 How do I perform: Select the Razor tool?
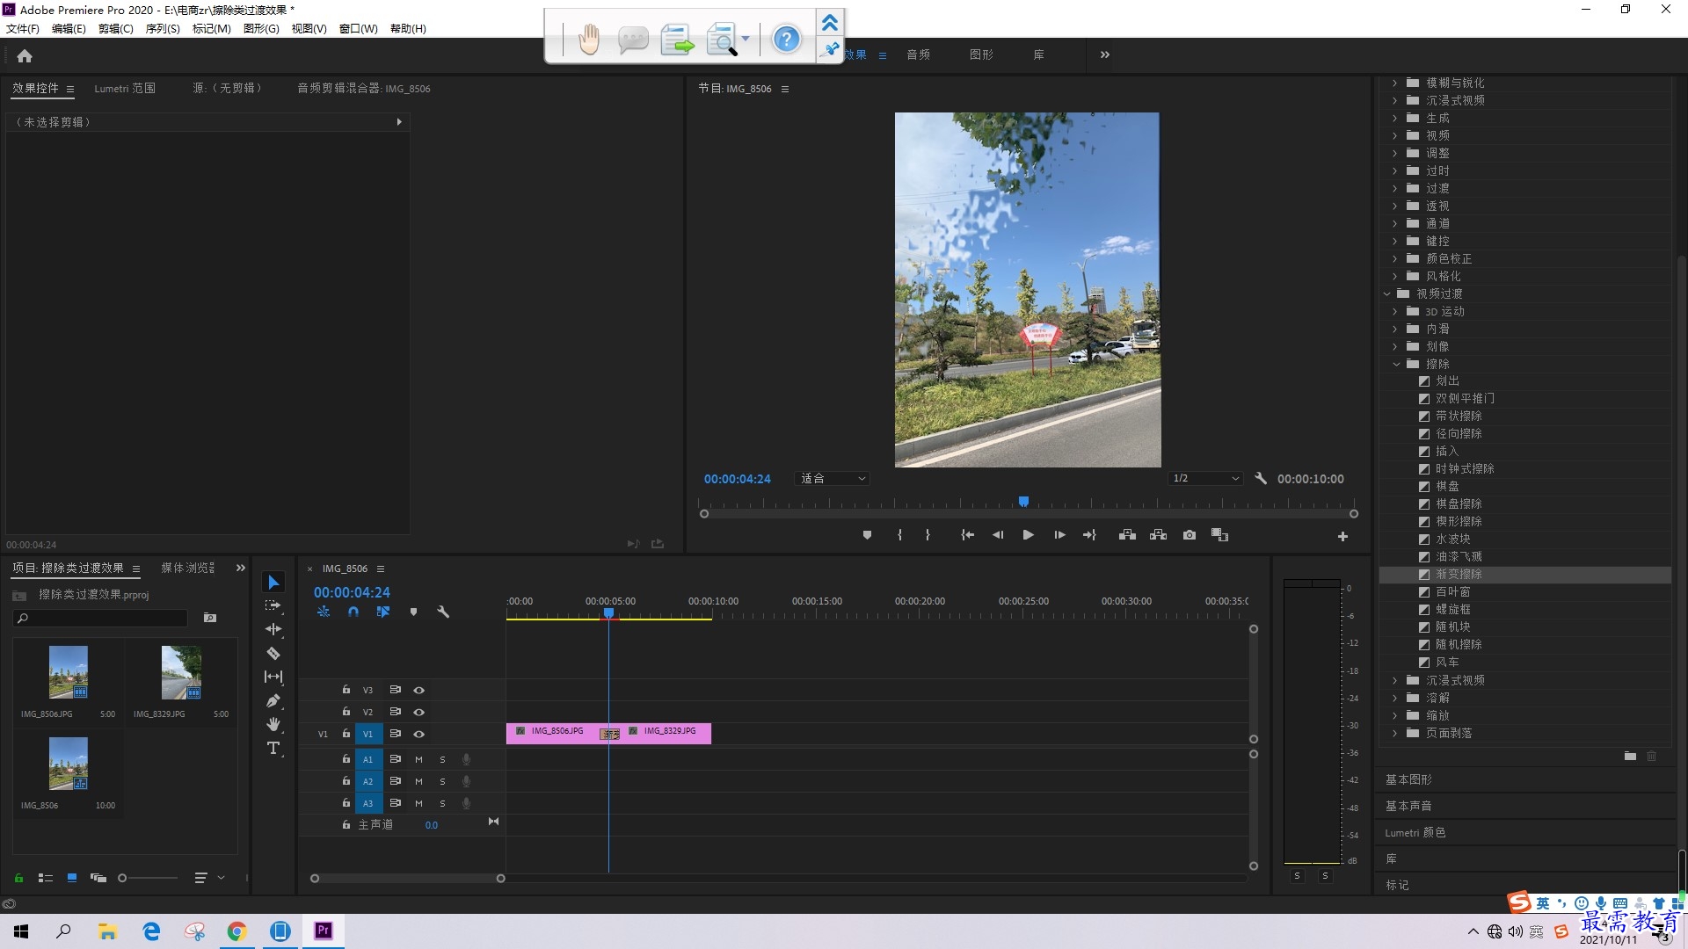(x=273, y=653)
